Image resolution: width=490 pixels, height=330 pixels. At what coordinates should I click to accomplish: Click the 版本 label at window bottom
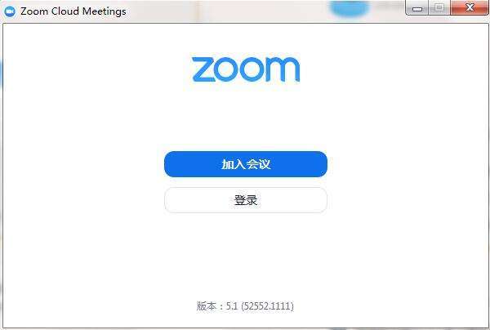(x=207, y=305)
